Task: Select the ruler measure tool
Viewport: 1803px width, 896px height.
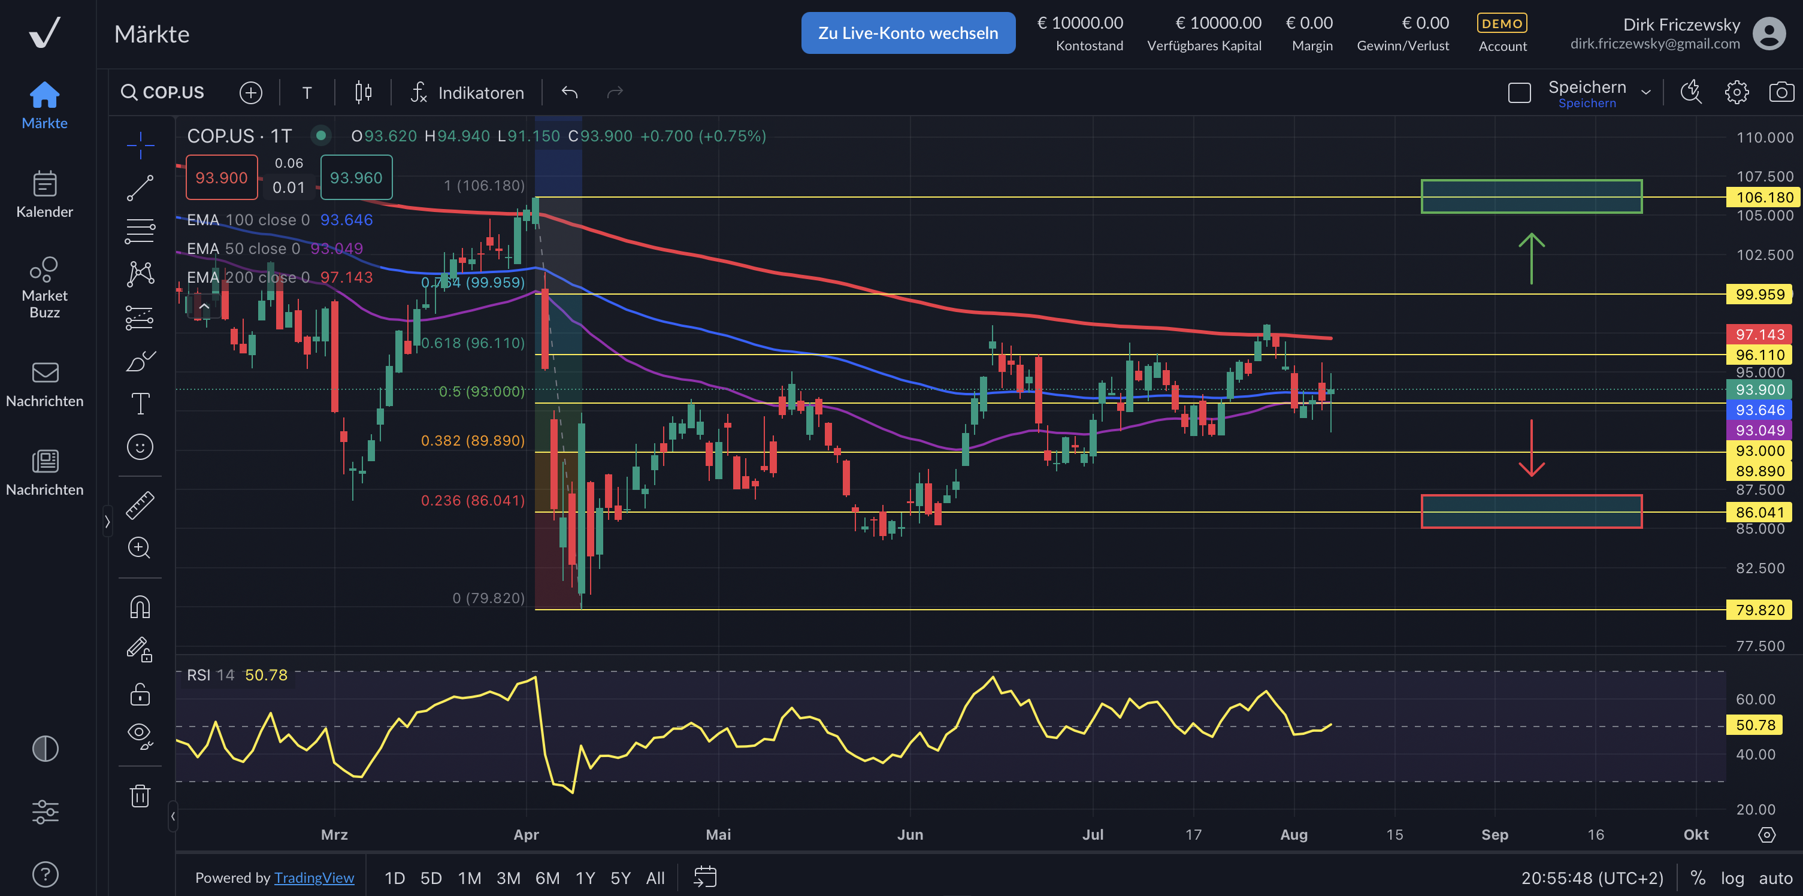Action: click(x=140, y=505)
